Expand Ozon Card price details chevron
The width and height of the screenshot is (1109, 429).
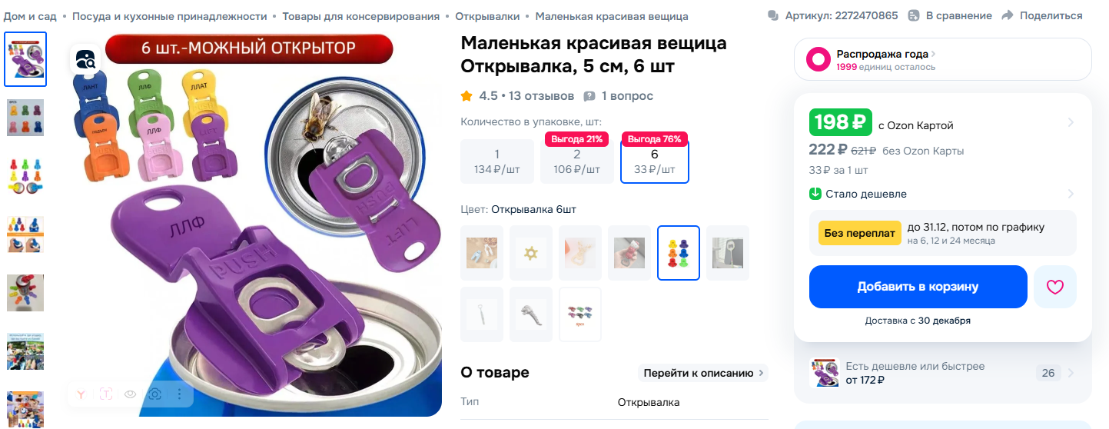tap(1071, 123)
